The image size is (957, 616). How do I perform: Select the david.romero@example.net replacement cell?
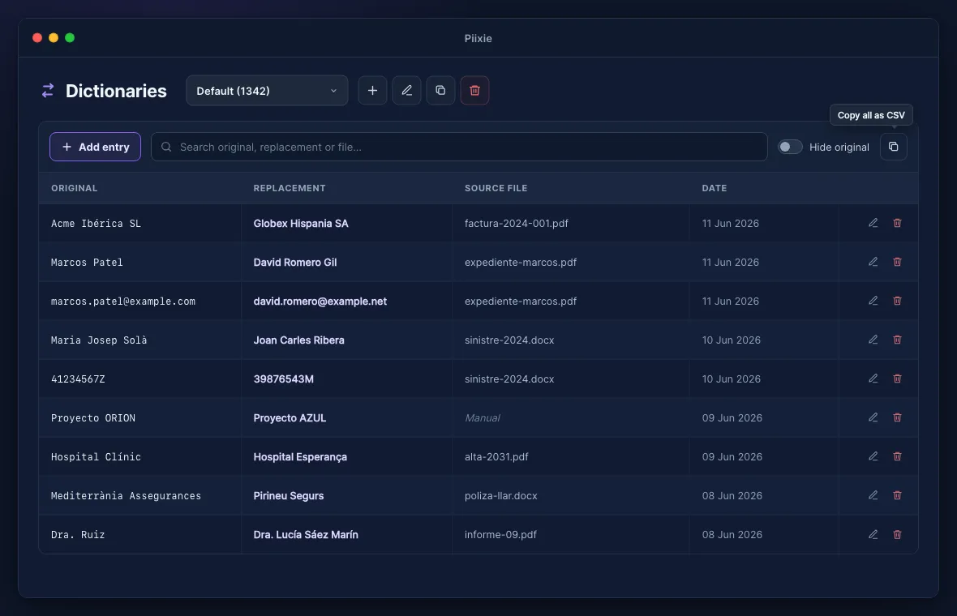click(x=346, y=301)
